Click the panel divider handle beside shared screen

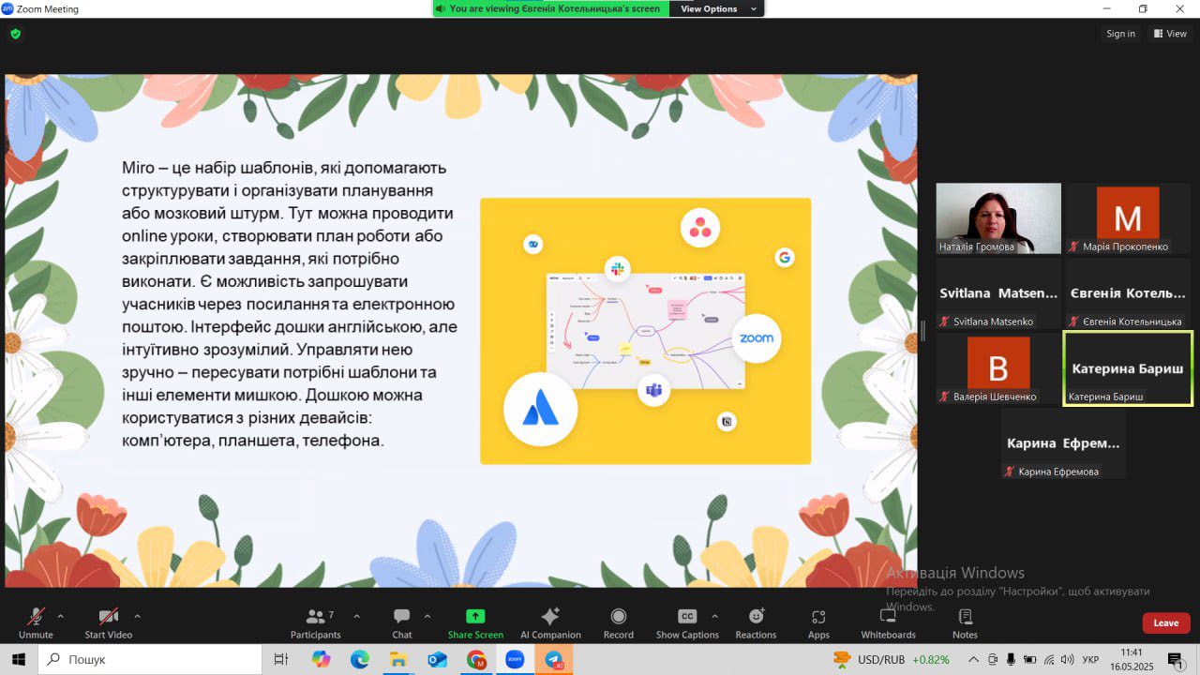click(923, 330)
